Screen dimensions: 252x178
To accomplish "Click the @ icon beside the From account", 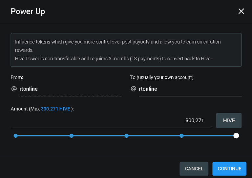I will pyautogui.click(x=14, y=89).
